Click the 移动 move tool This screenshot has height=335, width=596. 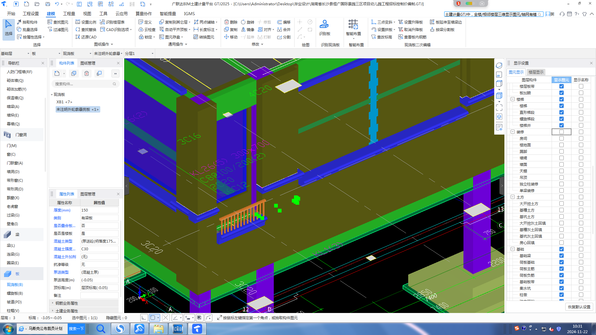tap(231, 37)
